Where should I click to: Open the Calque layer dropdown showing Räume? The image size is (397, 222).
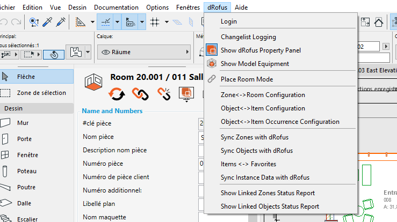tap(145, 52)
